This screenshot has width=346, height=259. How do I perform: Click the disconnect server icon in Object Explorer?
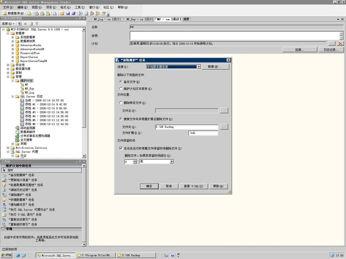point(20,24)
